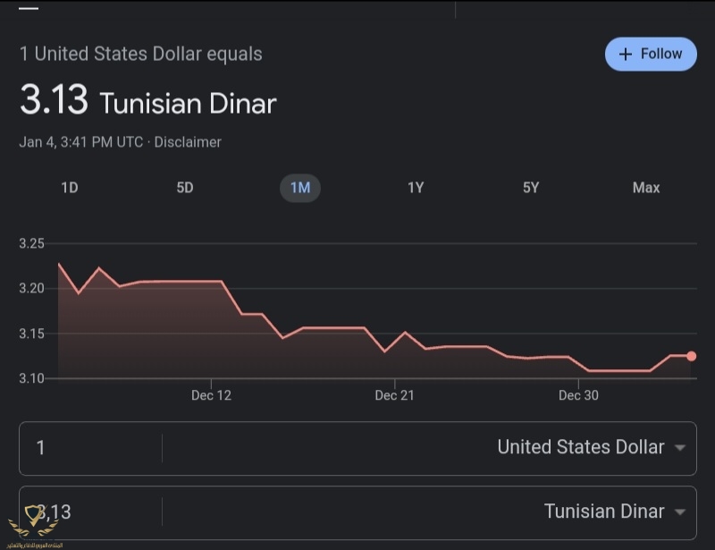The image size is (715, 550).
Task: Select the 1M range tab
Action: coord(300,188)
